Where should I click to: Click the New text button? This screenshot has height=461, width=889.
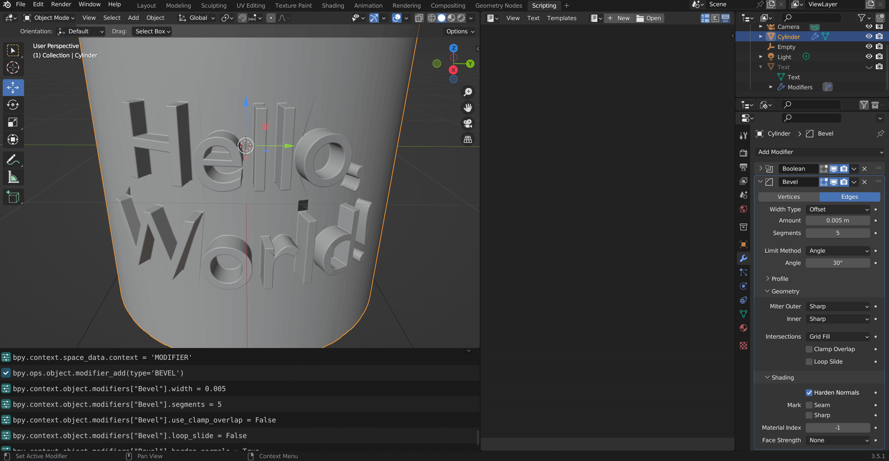[x=619, y=18]
